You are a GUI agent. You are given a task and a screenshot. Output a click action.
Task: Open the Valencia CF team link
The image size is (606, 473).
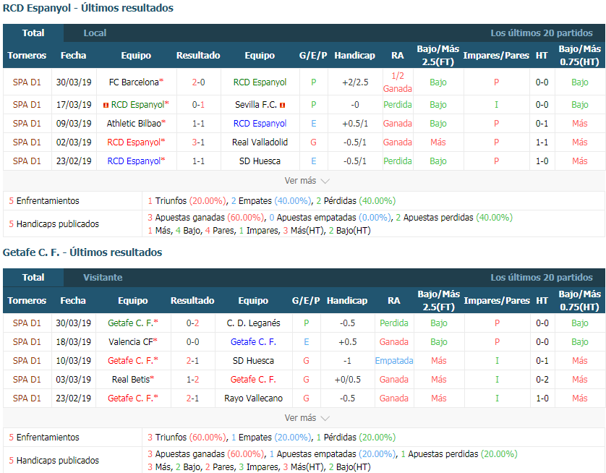131,342
